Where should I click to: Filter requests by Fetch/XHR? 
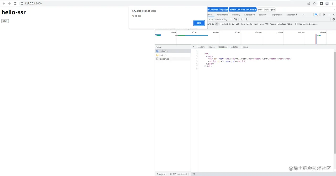(x=225, y=24)
